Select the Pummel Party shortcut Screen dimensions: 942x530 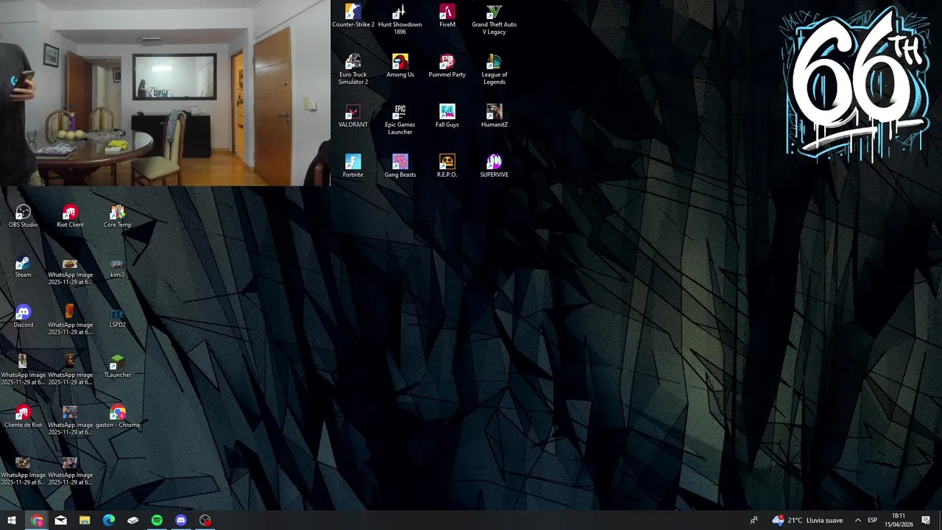pos(447,66)
